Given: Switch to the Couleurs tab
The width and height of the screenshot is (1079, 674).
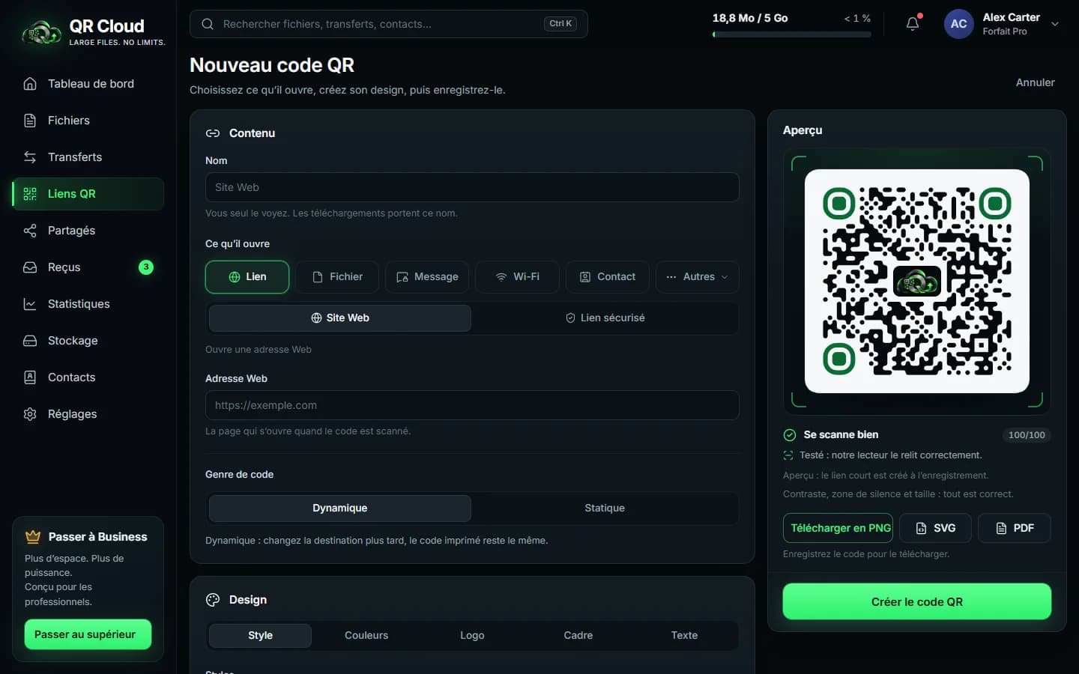Looking at the screenshot, I should point(366,635).
